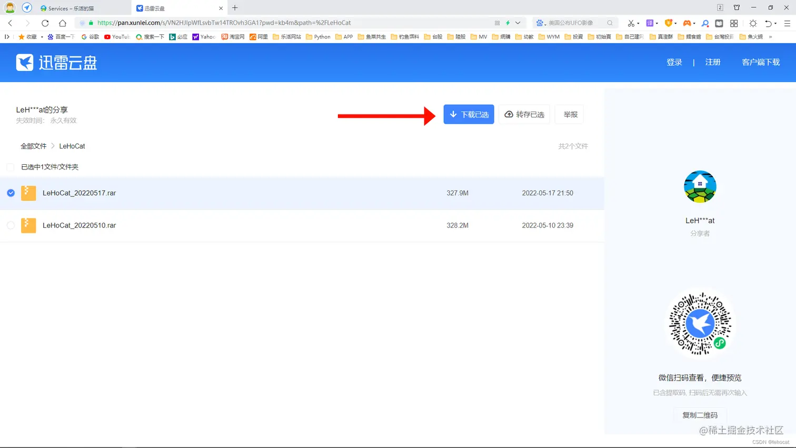Click the 迅雷云盘 logo

click(x=56, y=63)
